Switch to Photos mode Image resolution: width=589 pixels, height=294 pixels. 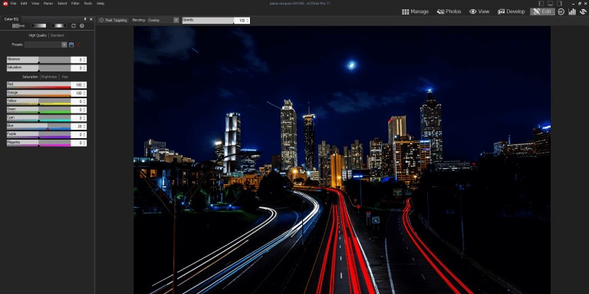point(449,12)
